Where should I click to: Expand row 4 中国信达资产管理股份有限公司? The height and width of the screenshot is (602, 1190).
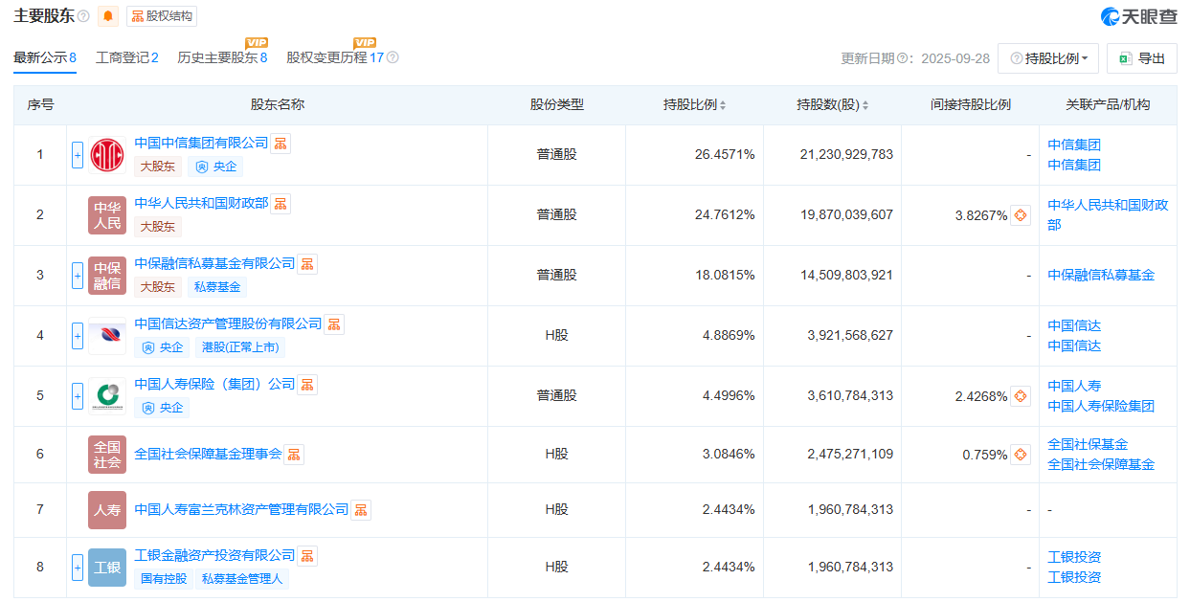pos(78,336)
